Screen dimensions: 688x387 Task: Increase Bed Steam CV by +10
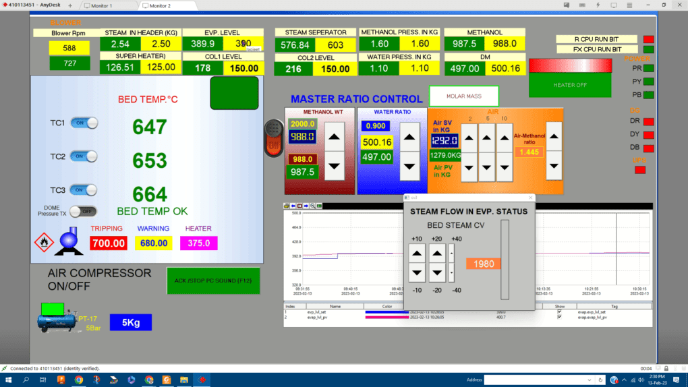(417, 254)
